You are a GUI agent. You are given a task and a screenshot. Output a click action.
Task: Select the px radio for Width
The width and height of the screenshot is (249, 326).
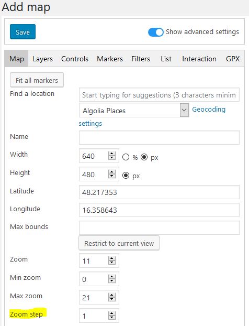144,157
